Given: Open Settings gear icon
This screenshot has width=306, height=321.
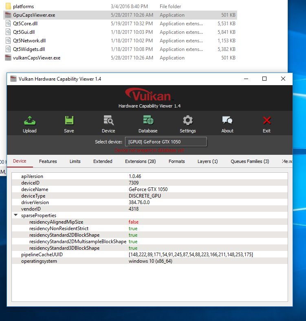Looking at the screenshot, I should click(x=187, y=121).
